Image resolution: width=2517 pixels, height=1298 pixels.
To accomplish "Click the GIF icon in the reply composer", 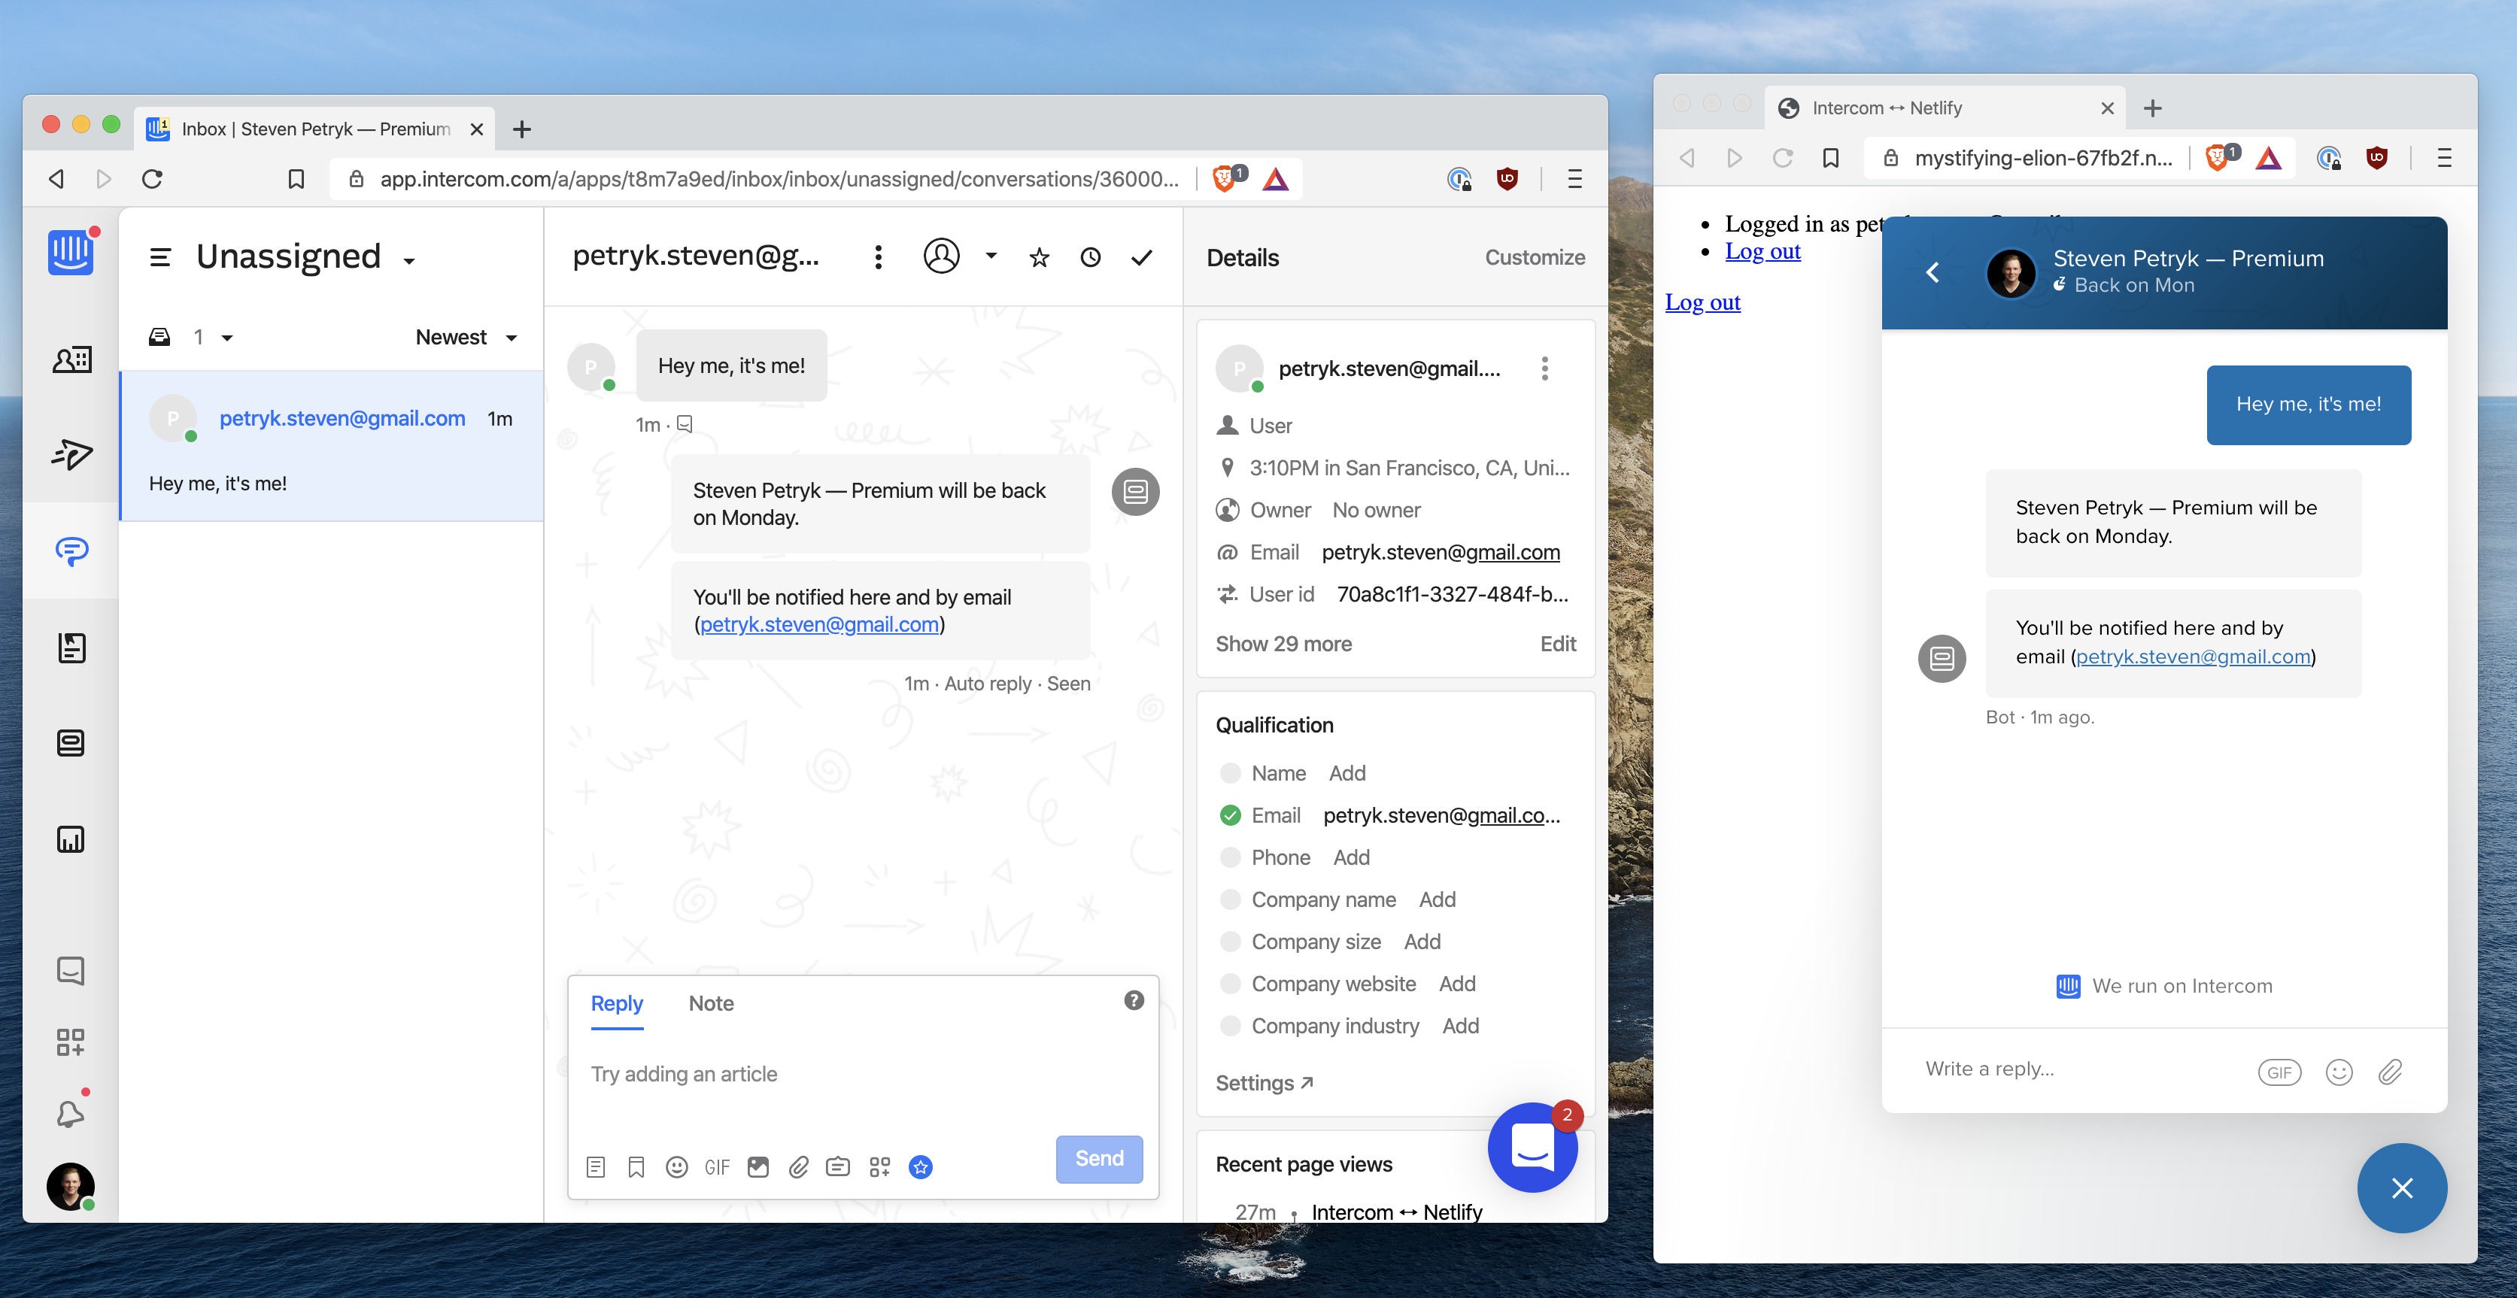I will (717, 1167).
